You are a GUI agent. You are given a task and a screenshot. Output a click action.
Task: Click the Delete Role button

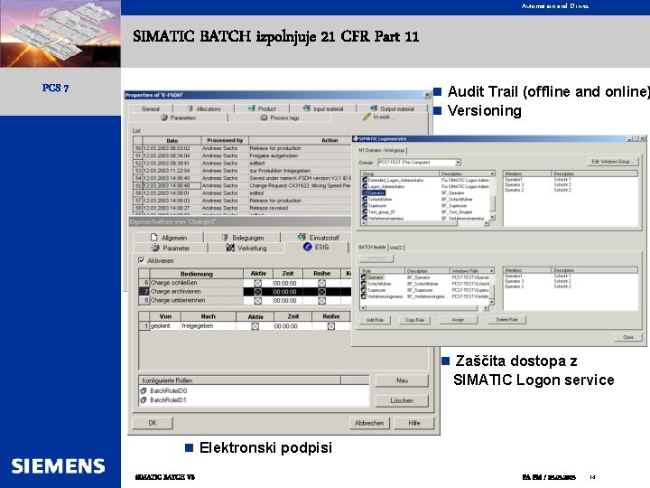[x=507, y=320]
